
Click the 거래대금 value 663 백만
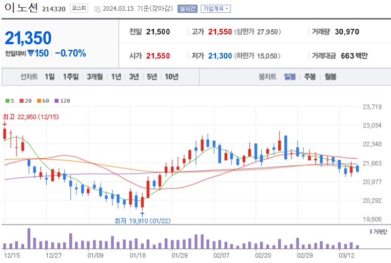pyautogui.click(x=355, y=55)
